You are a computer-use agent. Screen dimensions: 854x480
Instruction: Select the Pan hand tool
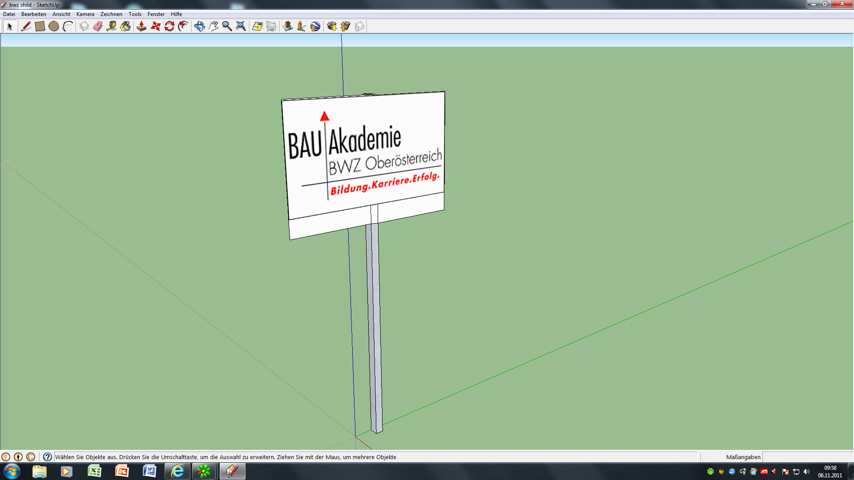coord(213,27)
